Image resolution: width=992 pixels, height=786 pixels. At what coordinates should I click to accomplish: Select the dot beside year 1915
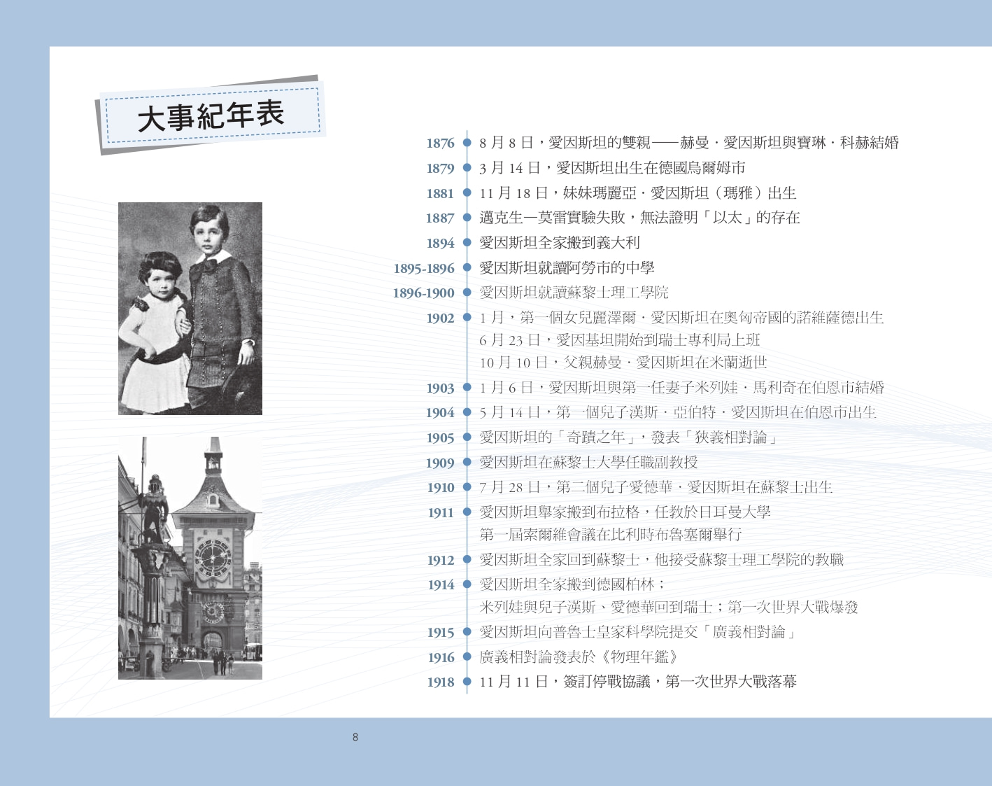tap(467, 632)
